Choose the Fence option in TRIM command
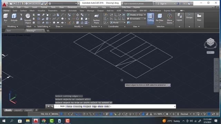 pyautogui.click(x=69, y=106)
